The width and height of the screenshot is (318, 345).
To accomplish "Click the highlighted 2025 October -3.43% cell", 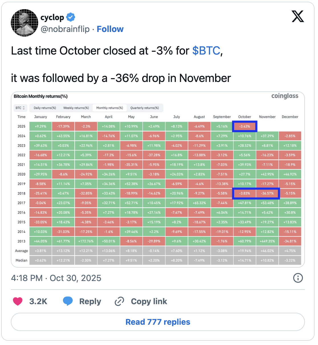I will point(244,126).
